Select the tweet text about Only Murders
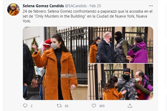The height and width of the screenshot is (111, 167). click(x=88, y=16)
